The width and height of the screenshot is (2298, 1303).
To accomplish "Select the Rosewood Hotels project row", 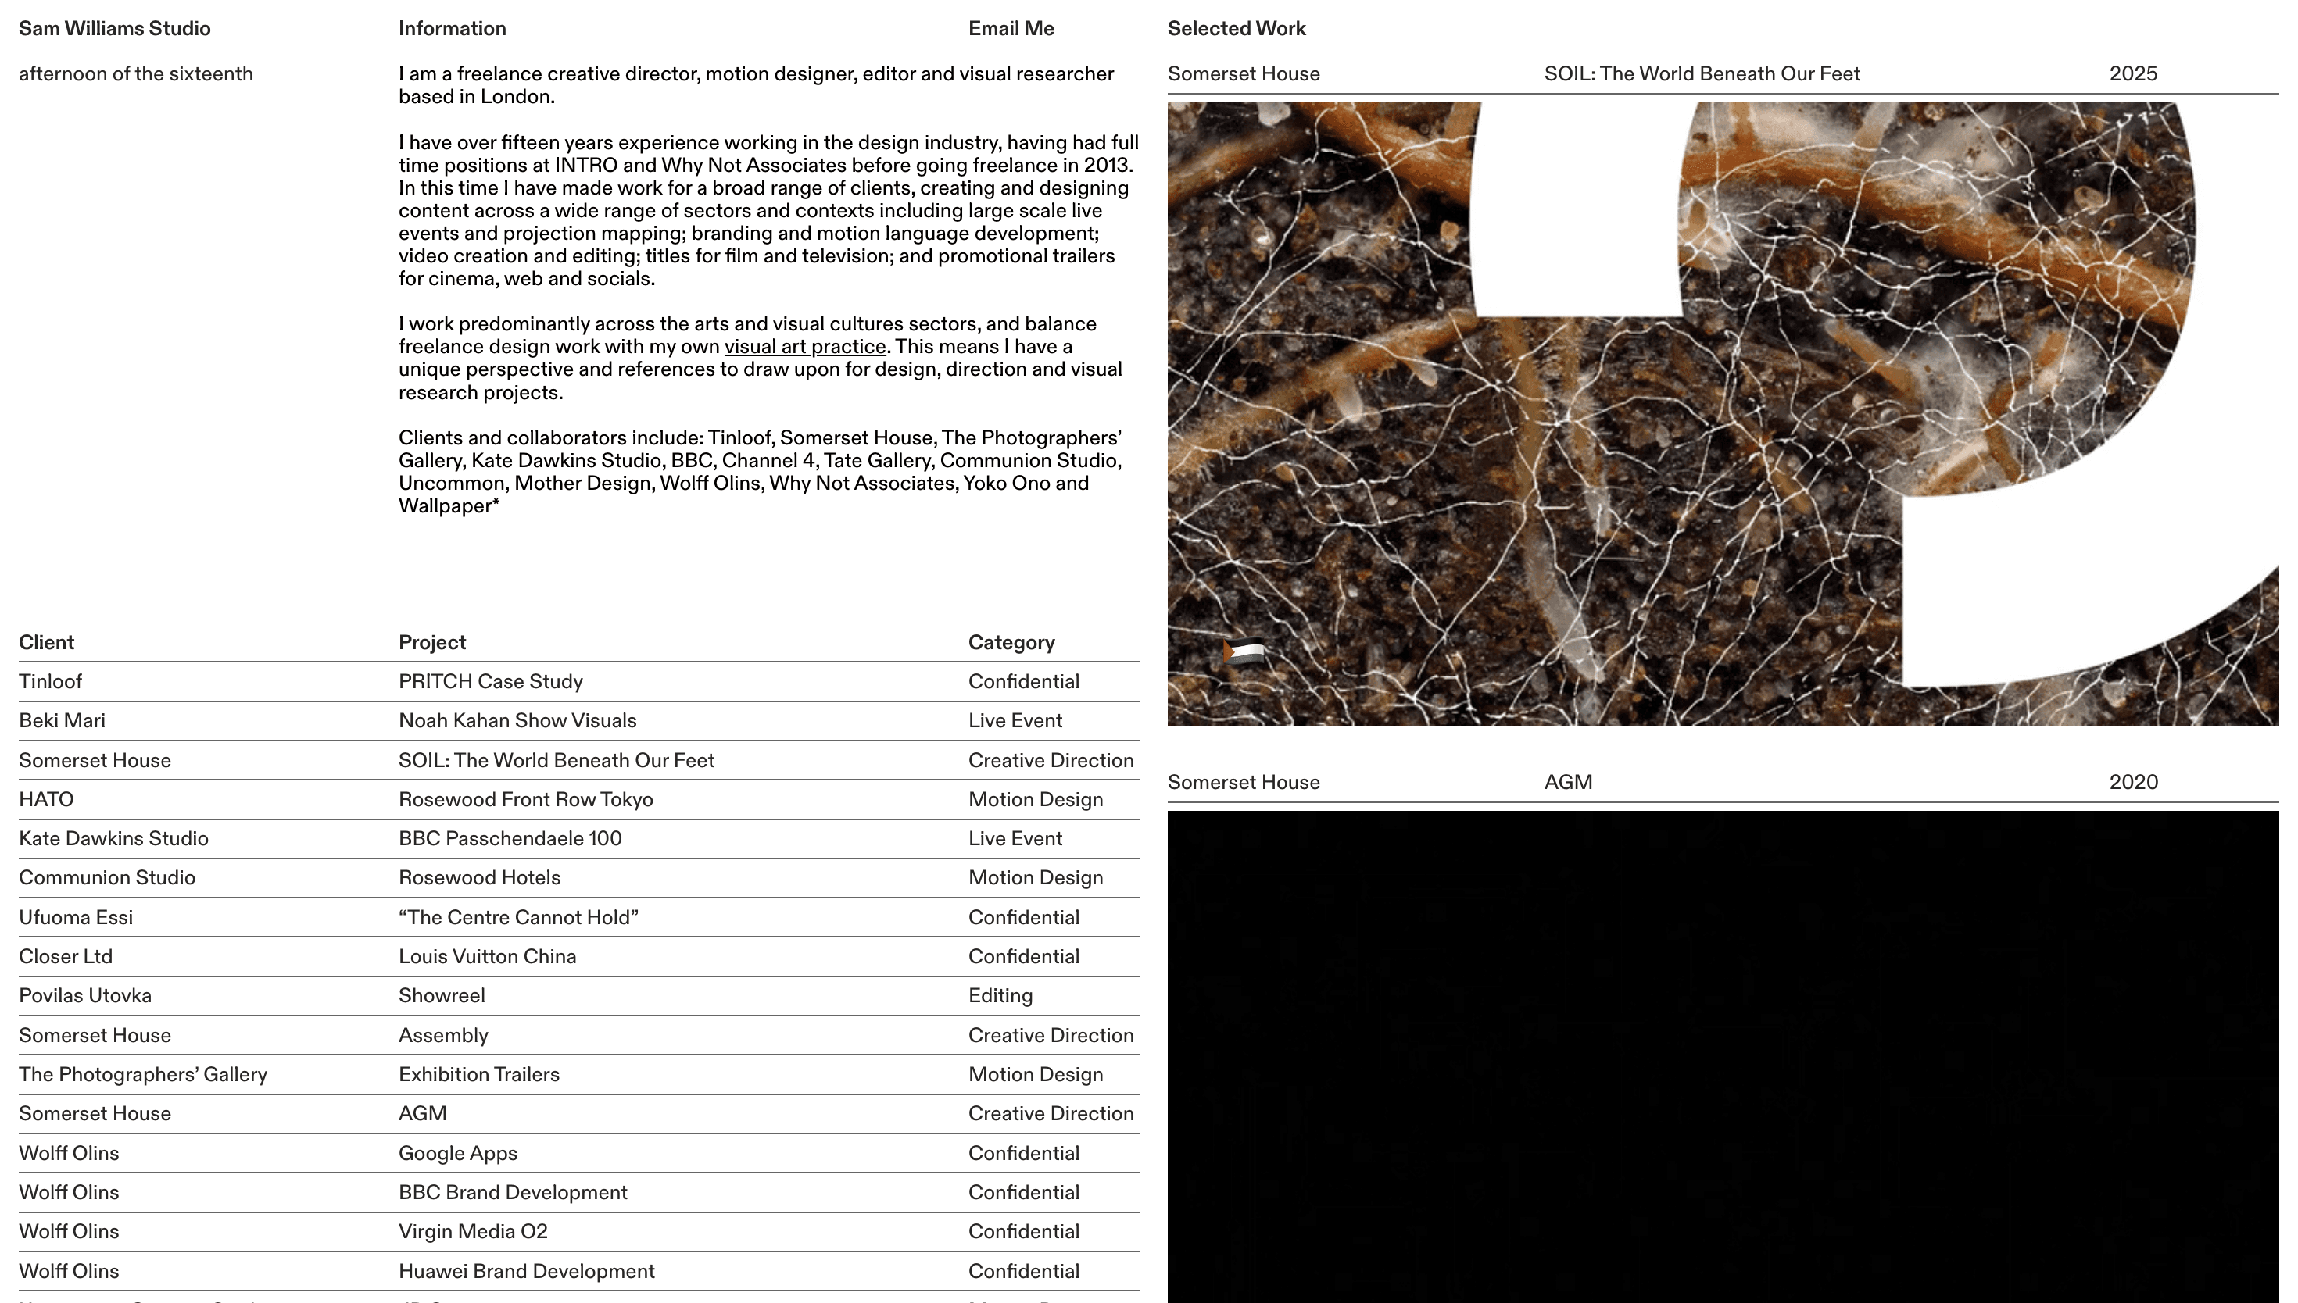I will (481, 878).
